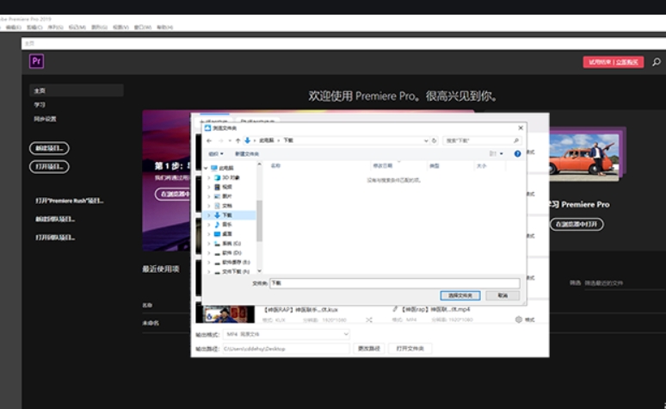Expand the 3D 对象 tree node
The height and width of the screenshot is (409, 666).
coord(209,177)
